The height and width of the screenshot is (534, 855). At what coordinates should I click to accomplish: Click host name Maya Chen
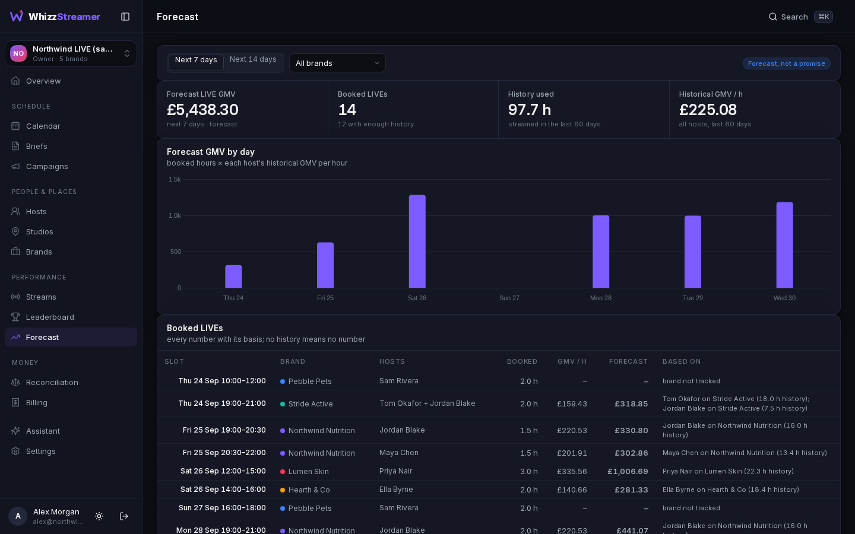click(x=399, y=453)
